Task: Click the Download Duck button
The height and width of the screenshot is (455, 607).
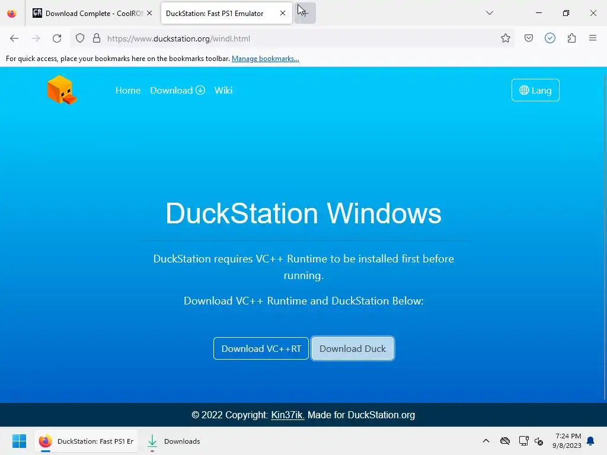Action: [x=353, y=348]
